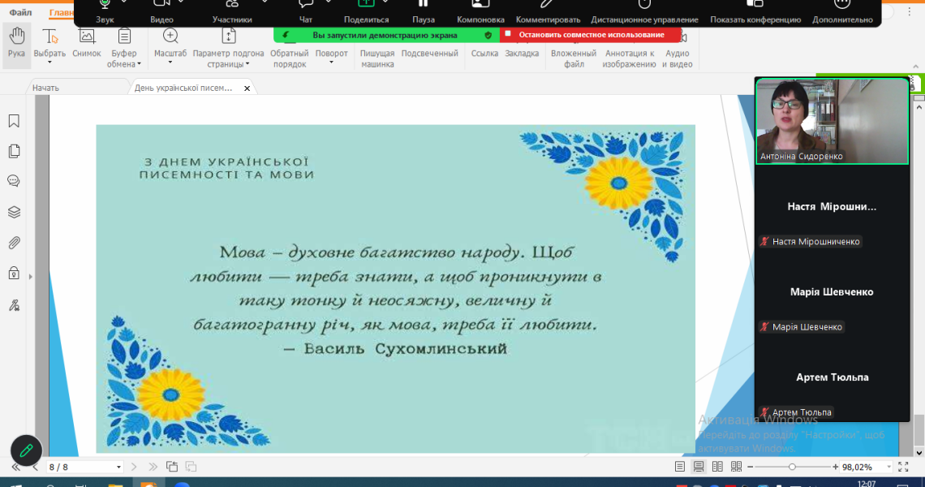925x487 pixels.
Task: Open the digital signatures panel in sidebar
Action: (14, 304)
